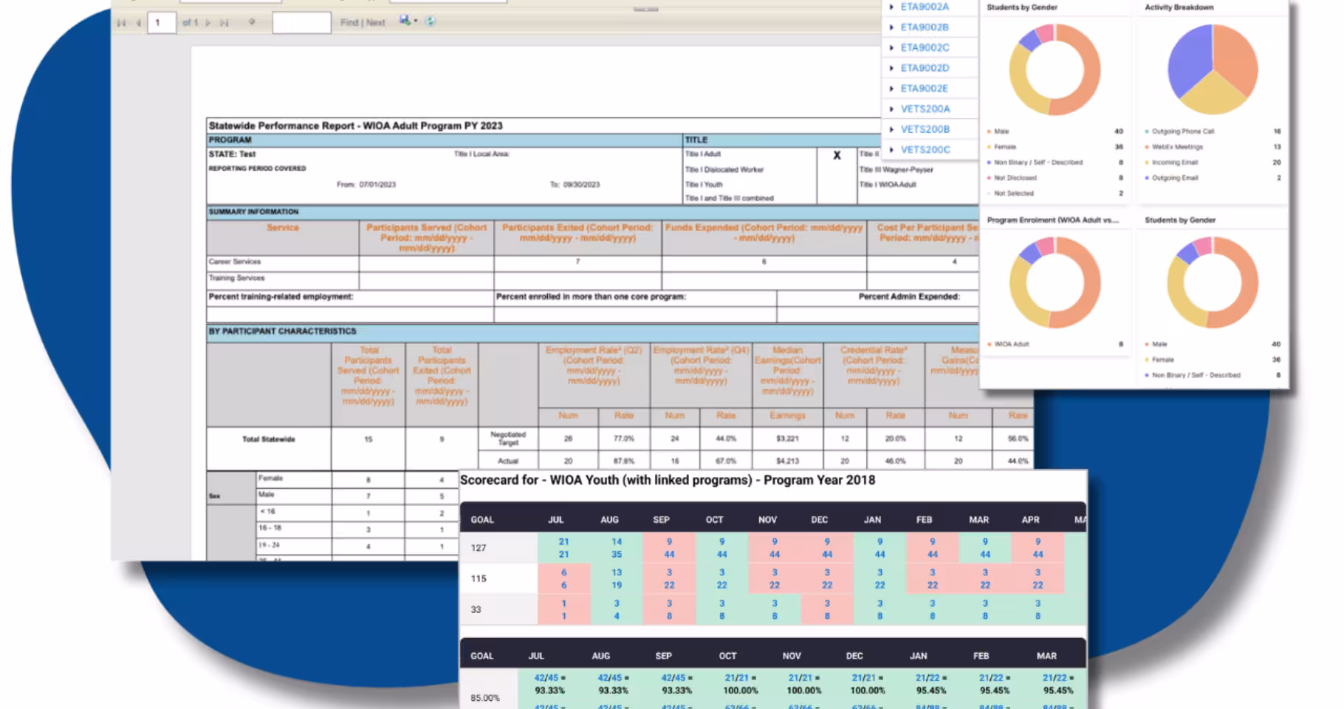Go to the first page of the report
Viewport: 1344px width, 709px height.
[x=121, y=22]
